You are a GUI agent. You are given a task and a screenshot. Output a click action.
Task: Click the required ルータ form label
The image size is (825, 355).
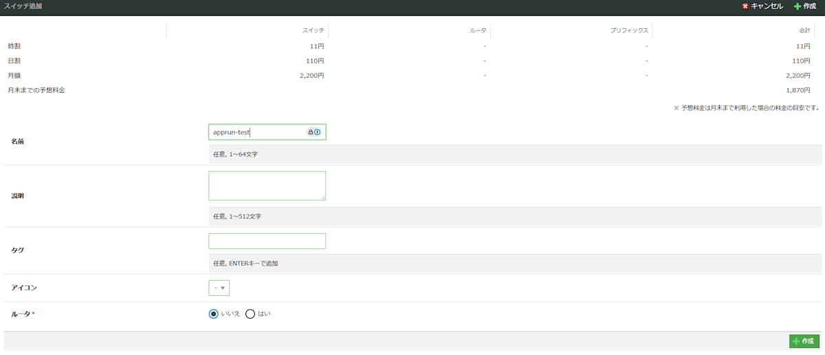tap(23, 314)
